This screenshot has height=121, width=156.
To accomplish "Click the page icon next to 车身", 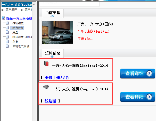I will [x=7, y=41].
